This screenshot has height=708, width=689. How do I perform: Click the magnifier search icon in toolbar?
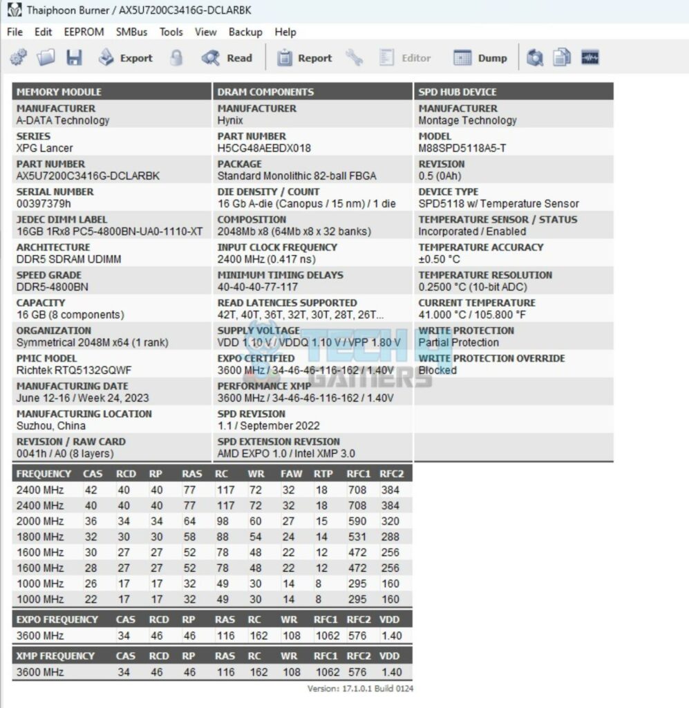click(535, 58)
